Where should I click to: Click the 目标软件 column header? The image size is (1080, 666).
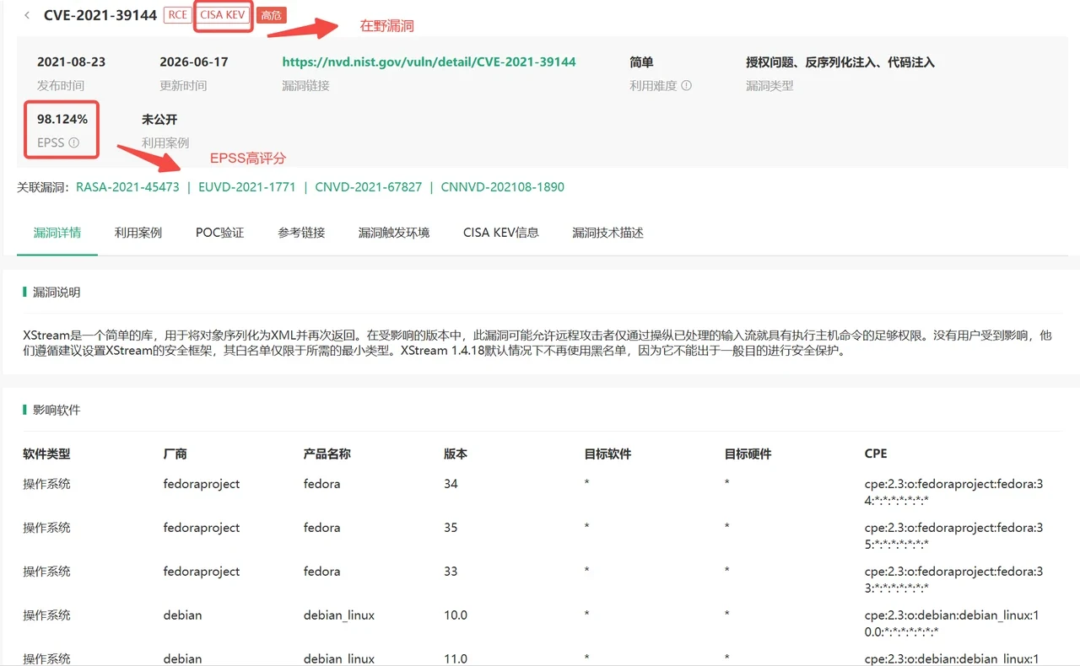[x=607, y=454]
